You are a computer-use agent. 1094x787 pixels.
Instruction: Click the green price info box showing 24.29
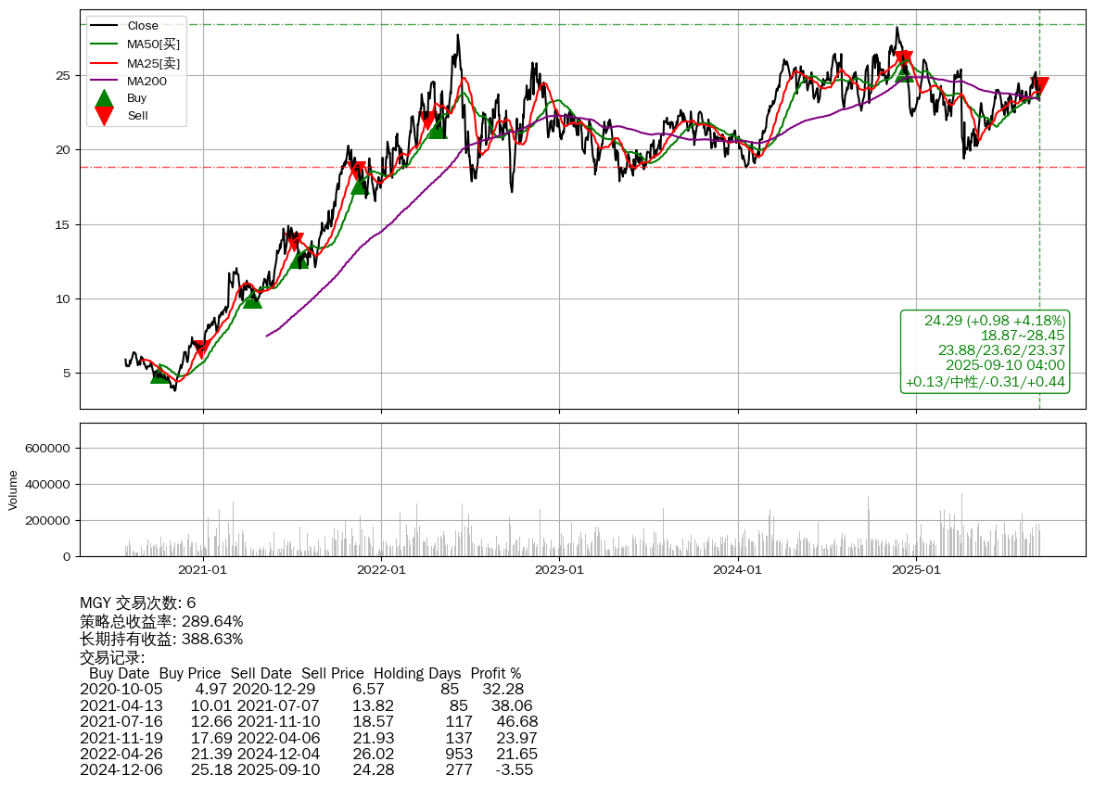point(985,351)
